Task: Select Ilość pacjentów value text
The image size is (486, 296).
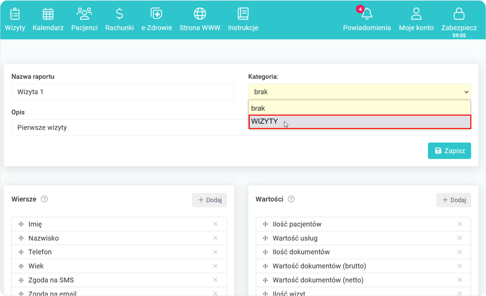Action: 297,224
